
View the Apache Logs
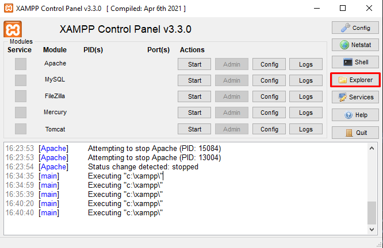point(306,64)
